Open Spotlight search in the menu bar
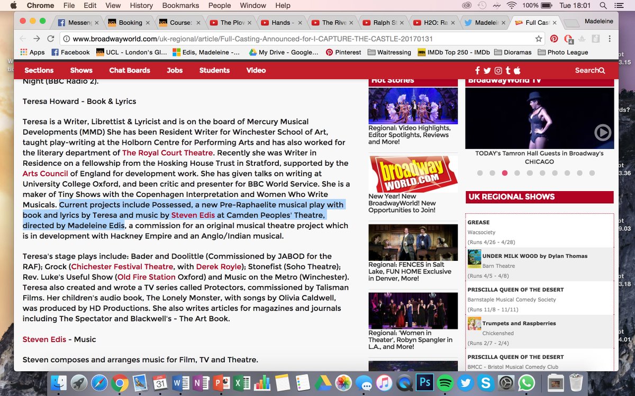Image resolution: width=635 pixels, height=396 pixels. [603, 5]
